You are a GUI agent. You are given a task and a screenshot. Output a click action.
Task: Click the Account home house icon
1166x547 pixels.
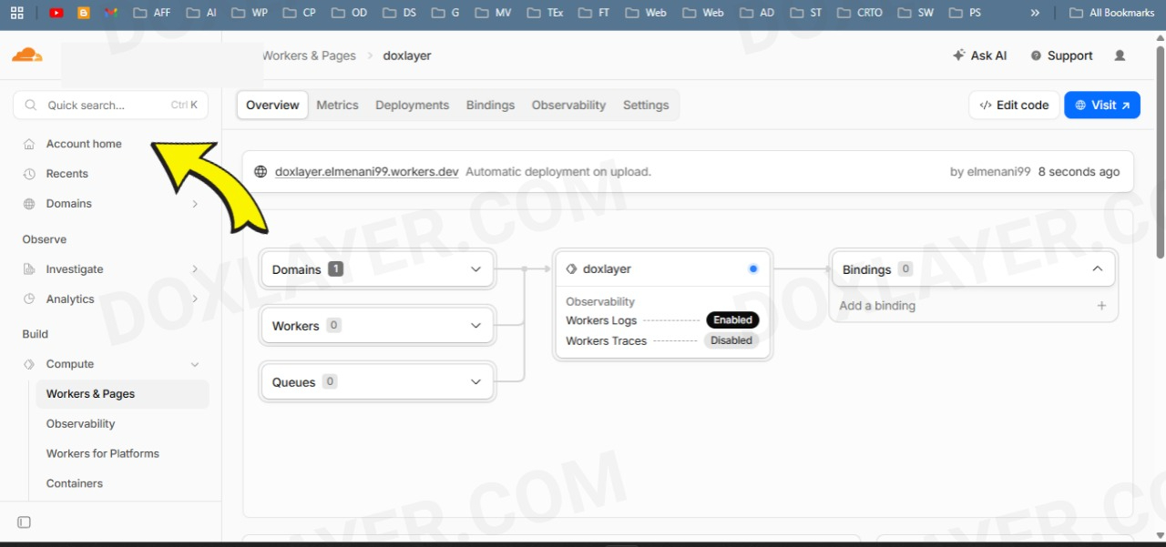29,144
